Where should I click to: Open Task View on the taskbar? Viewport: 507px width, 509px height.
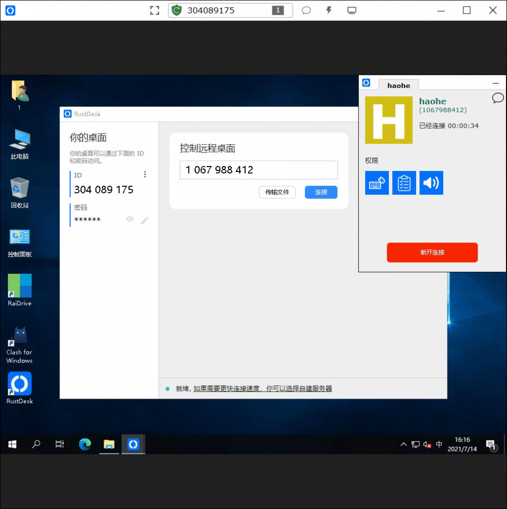pos(60,444)
